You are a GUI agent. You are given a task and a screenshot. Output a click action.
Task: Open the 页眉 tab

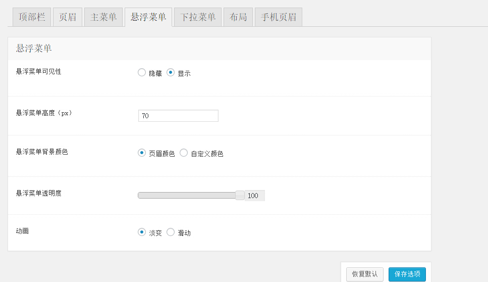pos(68,17)
